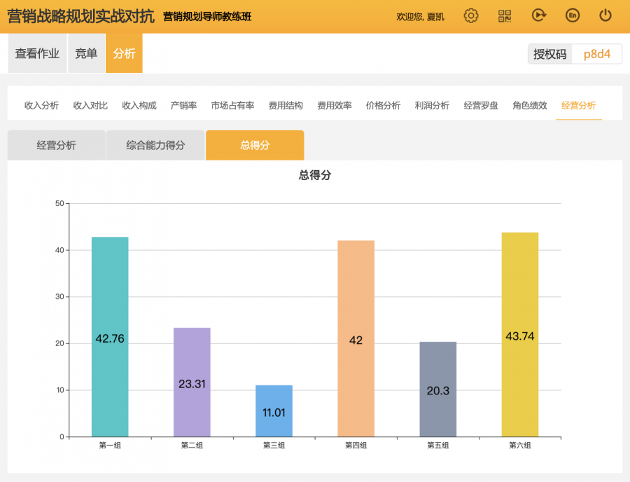Open 收入分析 analysis menu item
Image resolution: width=630 pixels, height=482 pixels.
pos(41,106)
